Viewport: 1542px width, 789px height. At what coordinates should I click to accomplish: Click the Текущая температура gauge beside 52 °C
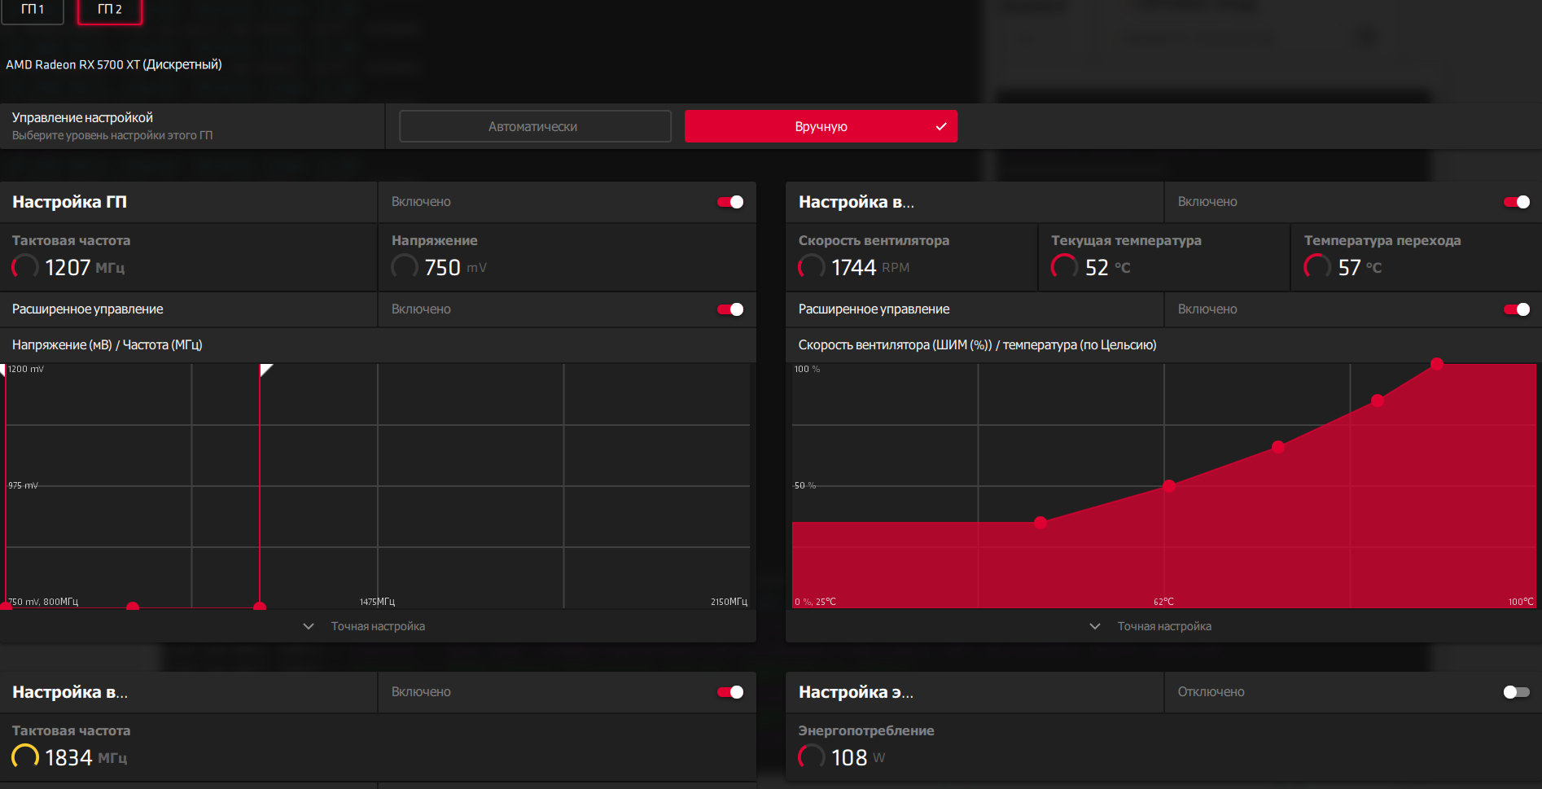click(x=1065, y=267)
